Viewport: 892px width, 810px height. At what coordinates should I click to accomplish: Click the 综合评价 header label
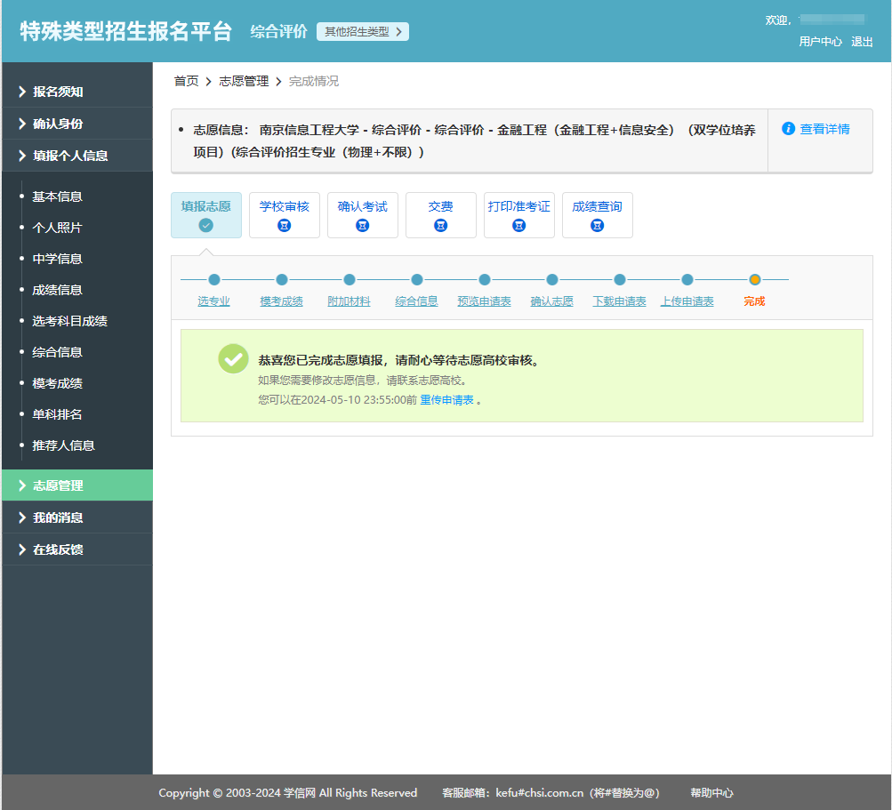point(278,32)
